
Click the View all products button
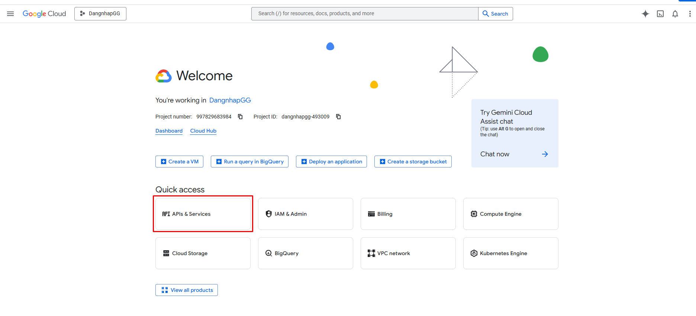coord(187,290)
